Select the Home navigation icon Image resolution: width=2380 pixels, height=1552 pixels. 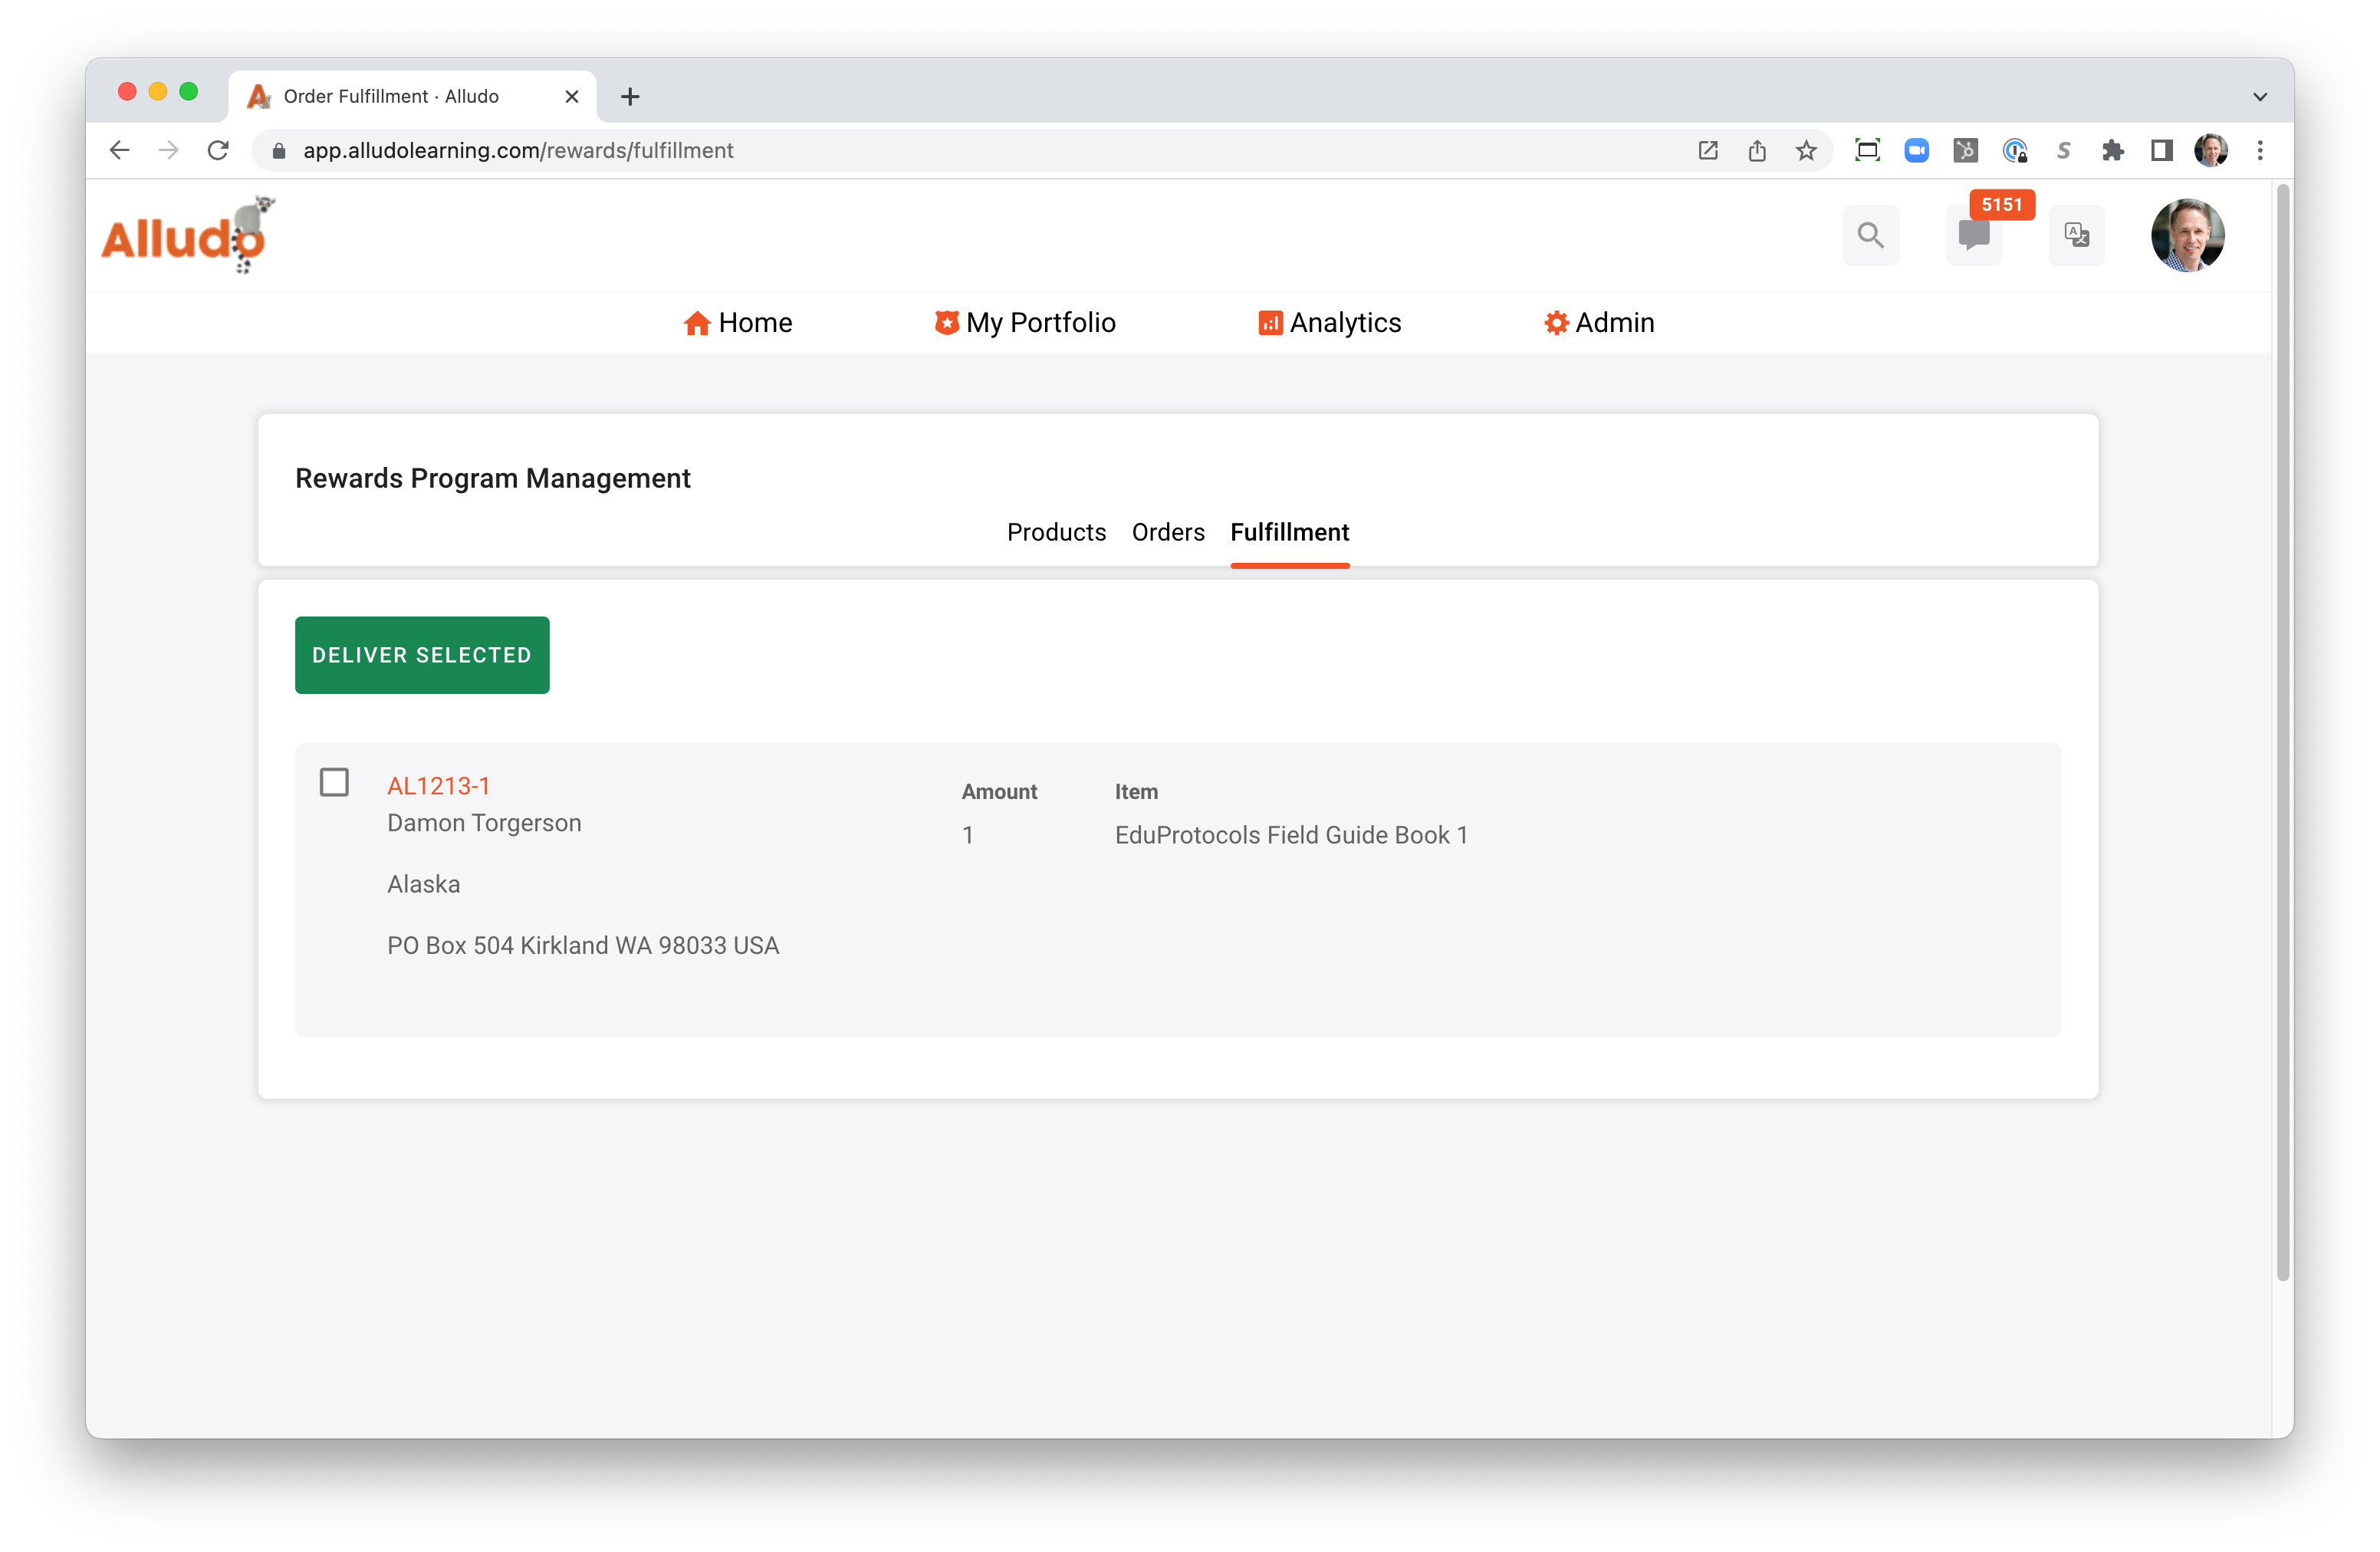click(697, 322)
